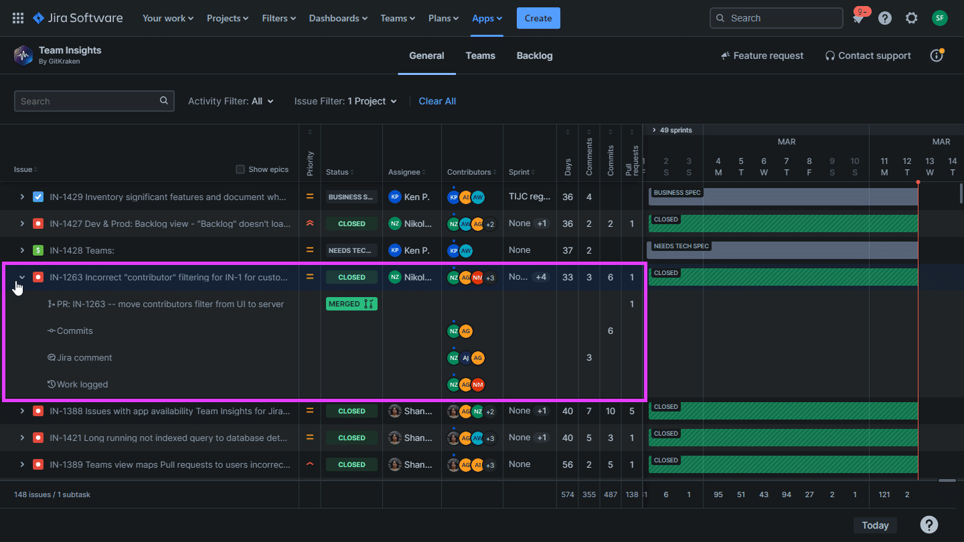Click the top Jira Search field
964x542 pixels.
[x=777, y=18]
